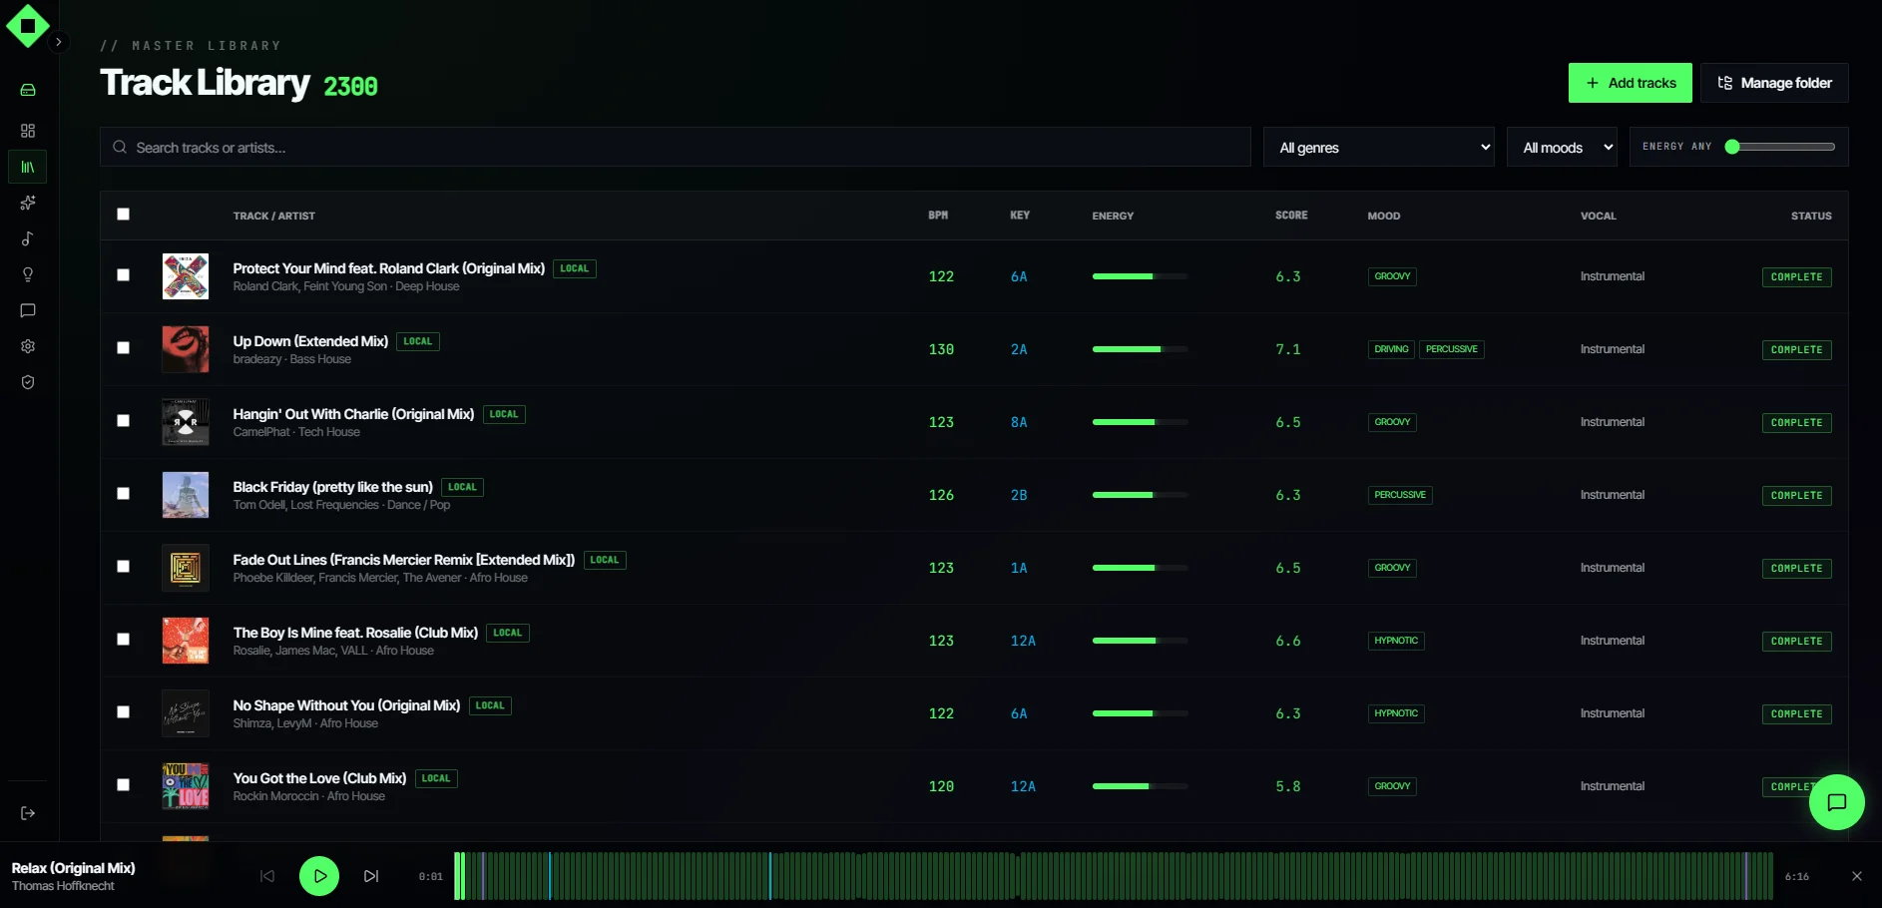Open the All genres dropdown

tap(1379, 147)
